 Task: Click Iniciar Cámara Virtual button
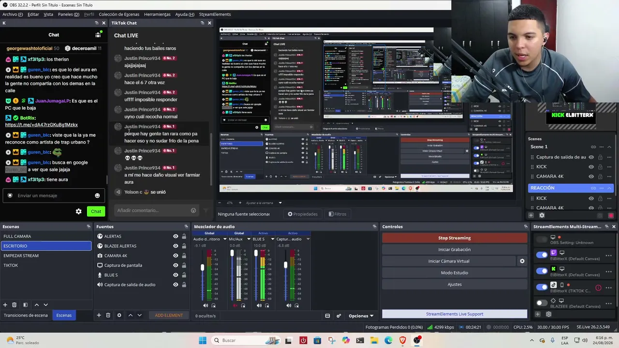pos(449,261)
